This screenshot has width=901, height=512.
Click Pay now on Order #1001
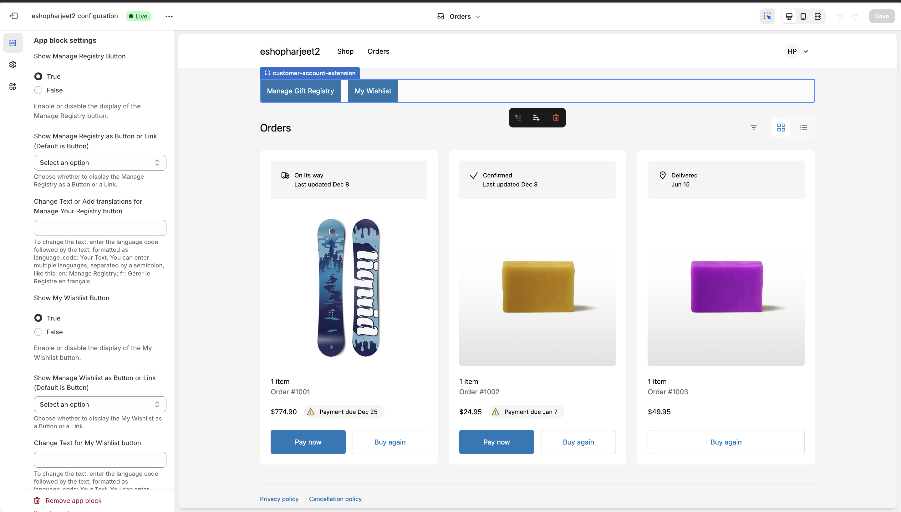point(308,442)
